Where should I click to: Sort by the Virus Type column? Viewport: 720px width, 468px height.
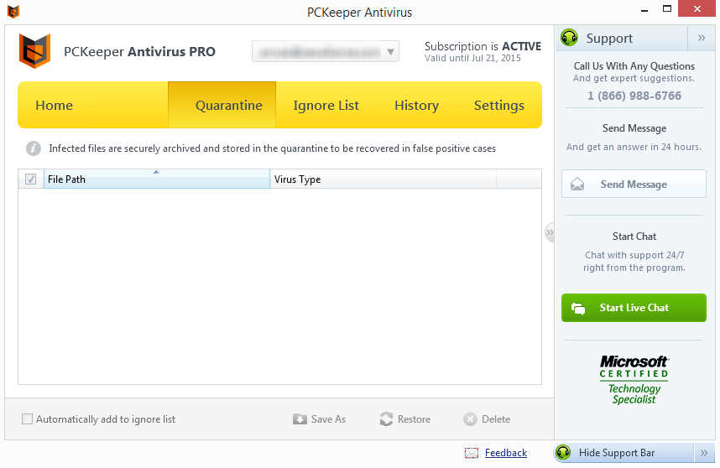[383, 179]
